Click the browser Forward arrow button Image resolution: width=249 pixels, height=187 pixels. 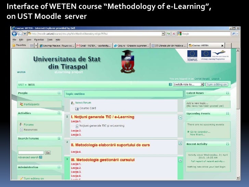(x=20, y=34)
